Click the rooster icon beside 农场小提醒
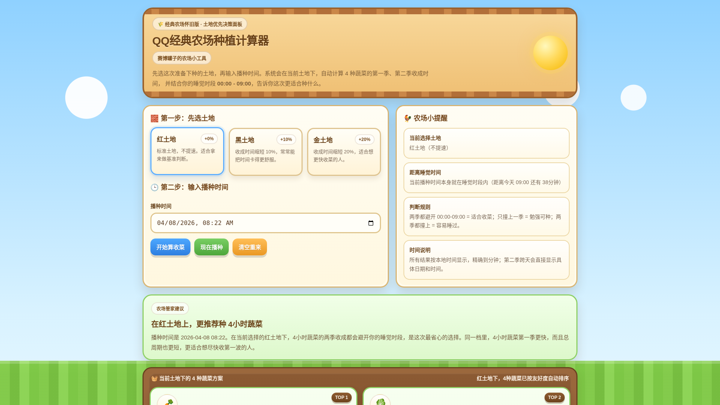 click(x=408, y=118)
